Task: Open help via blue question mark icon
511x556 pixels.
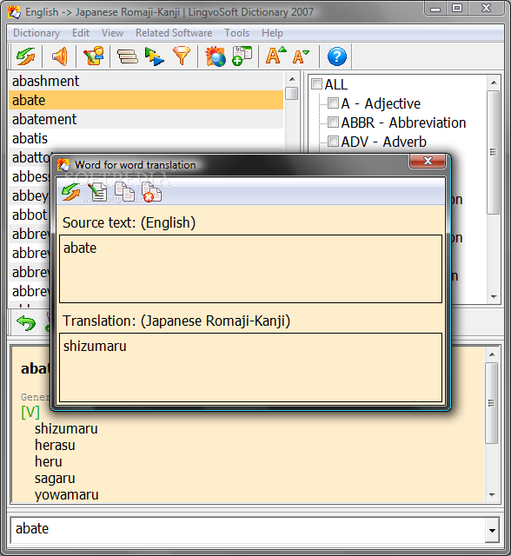Action: click(337, 56)
